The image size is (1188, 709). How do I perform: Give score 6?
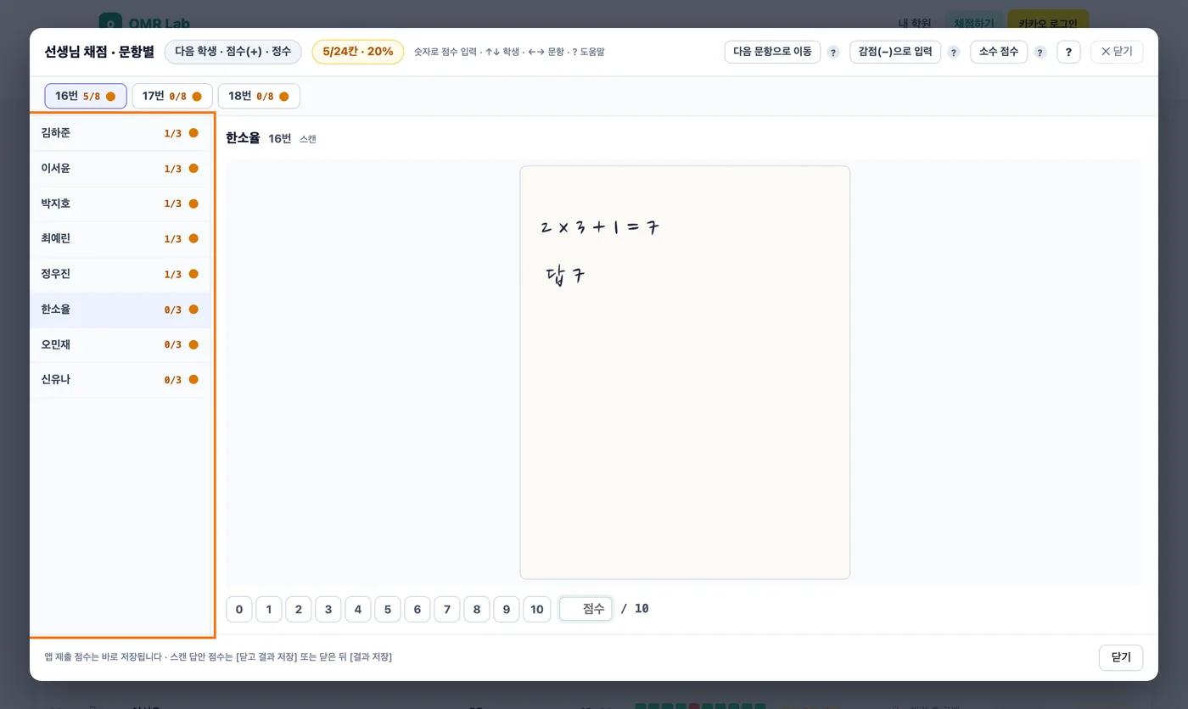pos(417,609)
